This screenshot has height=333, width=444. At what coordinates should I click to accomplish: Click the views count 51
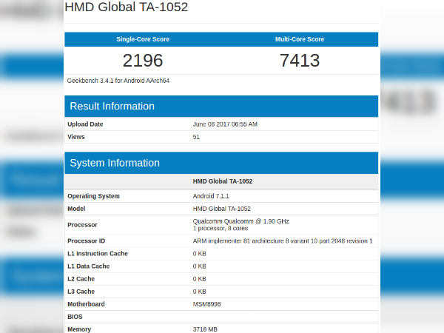196,137
